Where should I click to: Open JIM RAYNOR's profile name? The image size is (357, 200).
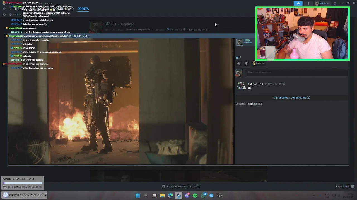[x=255, y=84]
